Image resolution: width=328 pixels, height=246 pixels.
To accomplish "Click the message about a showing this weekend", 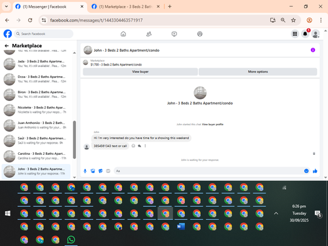I will click(x=141, y=138).
